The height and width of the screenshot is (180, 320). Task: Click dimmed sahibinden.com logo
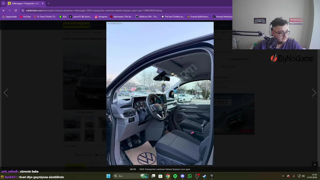(76, 25)
